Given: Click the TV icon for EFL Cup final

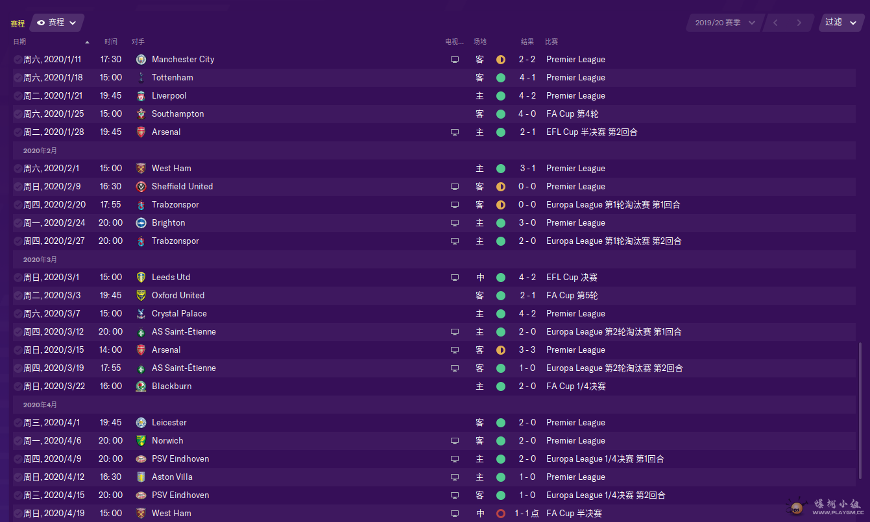Looking at the screenshot, I should pyautogui.click(x=455, y=277).
